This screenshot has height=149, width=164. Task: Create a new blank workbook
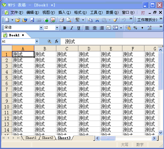(7, 20)
